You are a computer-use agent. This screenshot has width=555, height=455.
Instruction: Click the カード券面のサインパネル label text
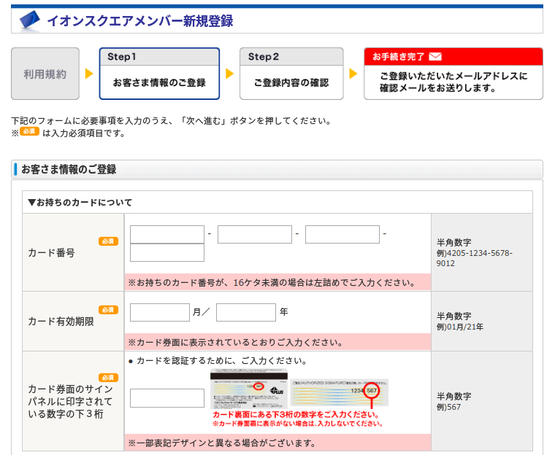coord(70,401)
